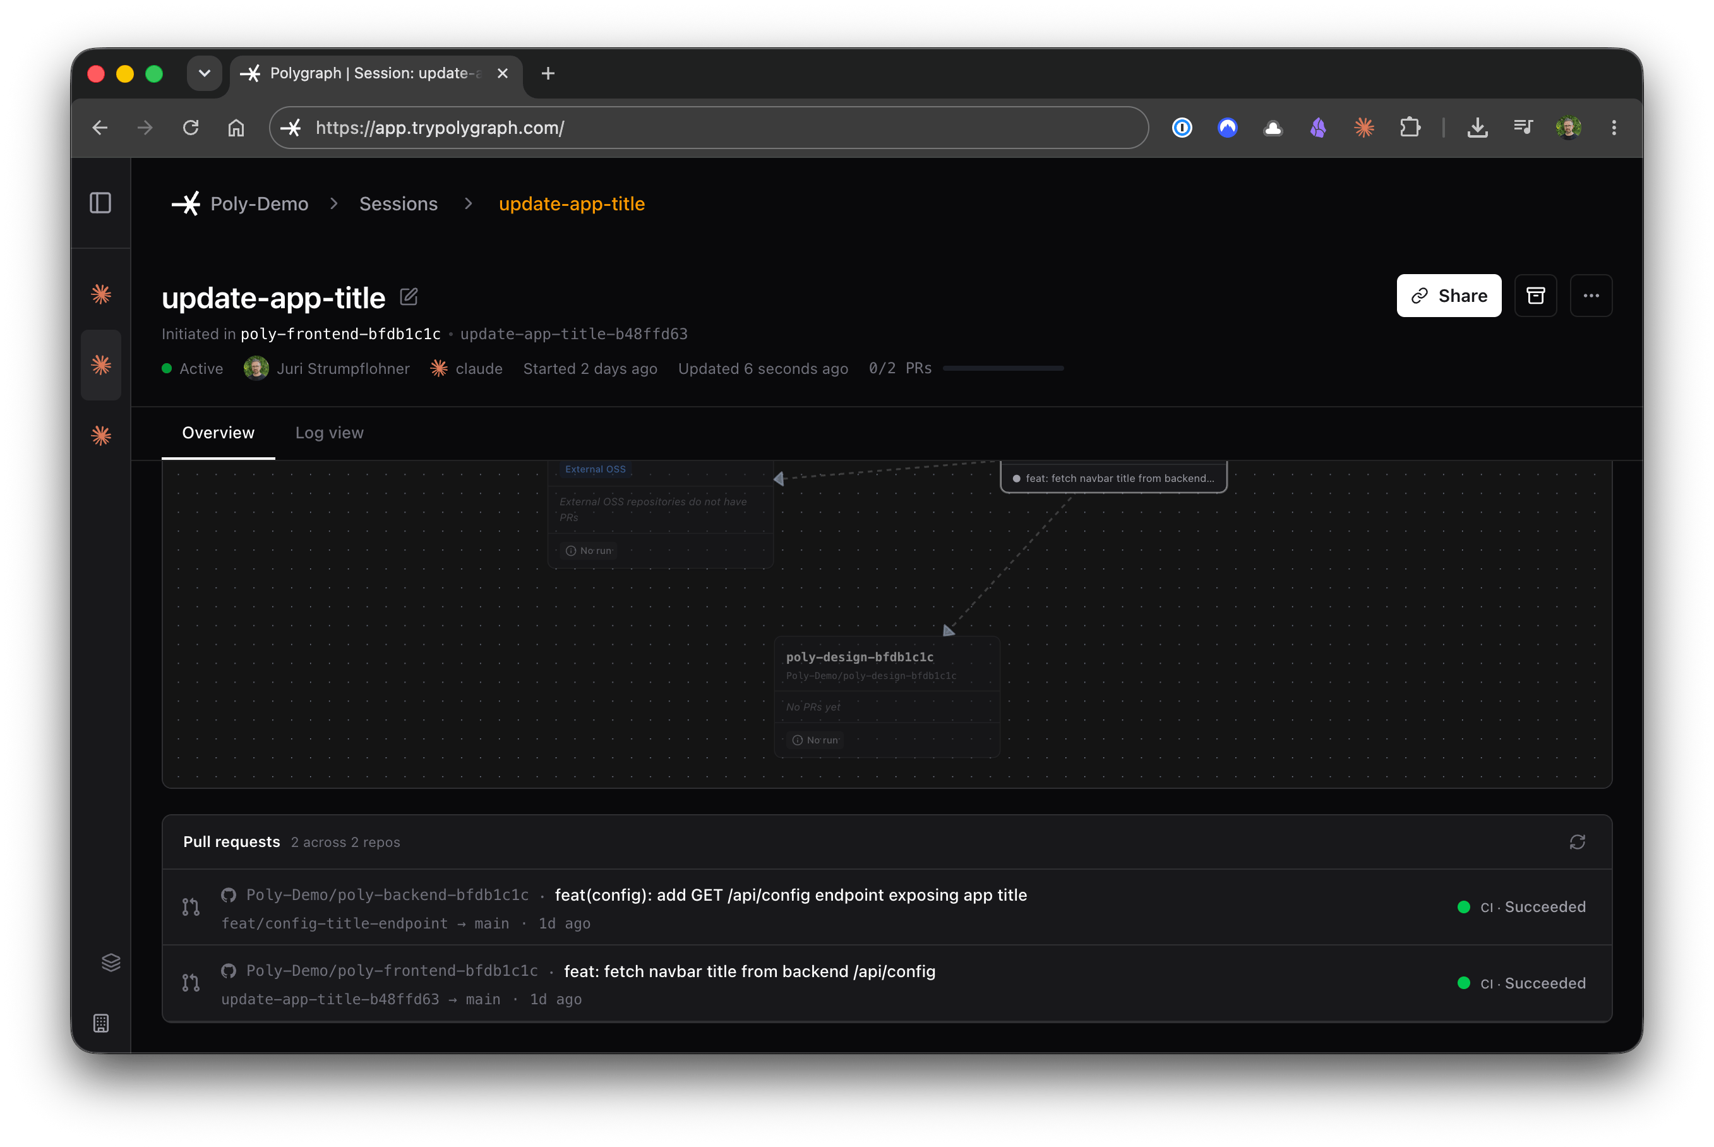The width and height of the screenshot is (1714, 1147).
Task: Click the External OSS badge in graph
Action: coord(595,469)
